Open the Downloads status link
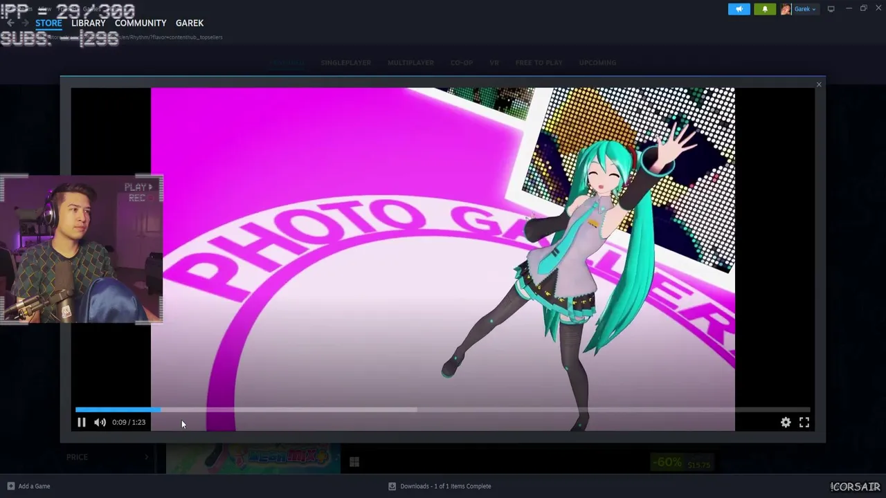Image resolution: width=886 pixels, height=498 pixels. click(x=445, y=486)
